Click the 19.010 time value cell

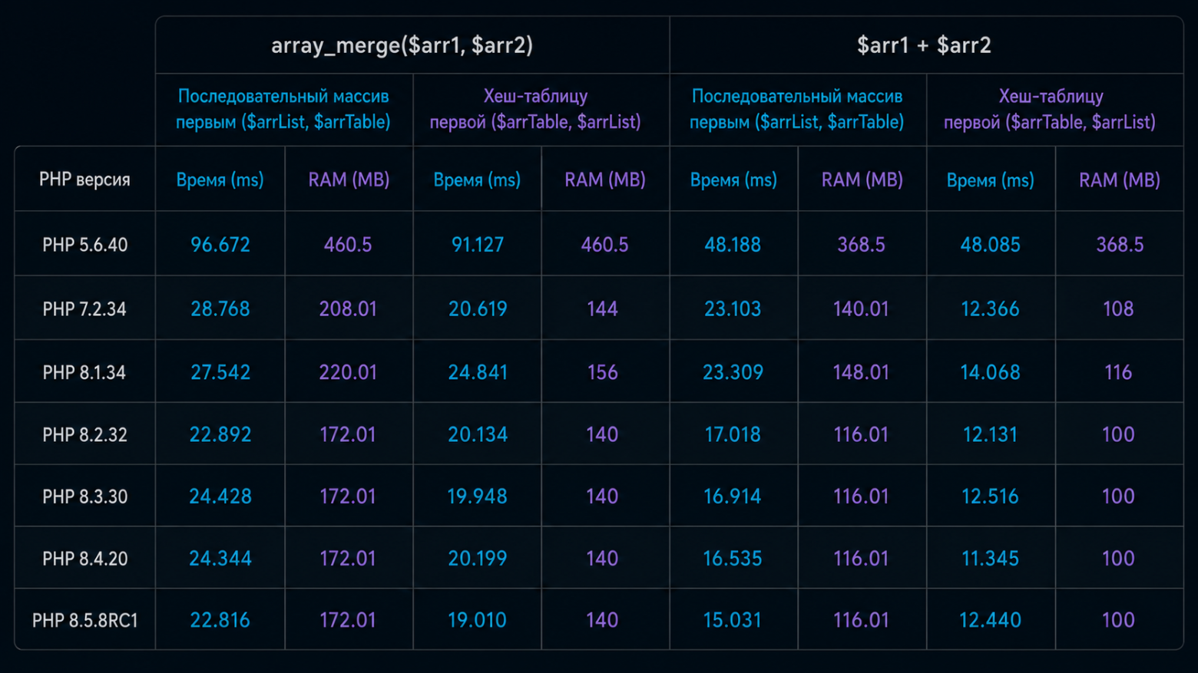(x=477, y=619)
